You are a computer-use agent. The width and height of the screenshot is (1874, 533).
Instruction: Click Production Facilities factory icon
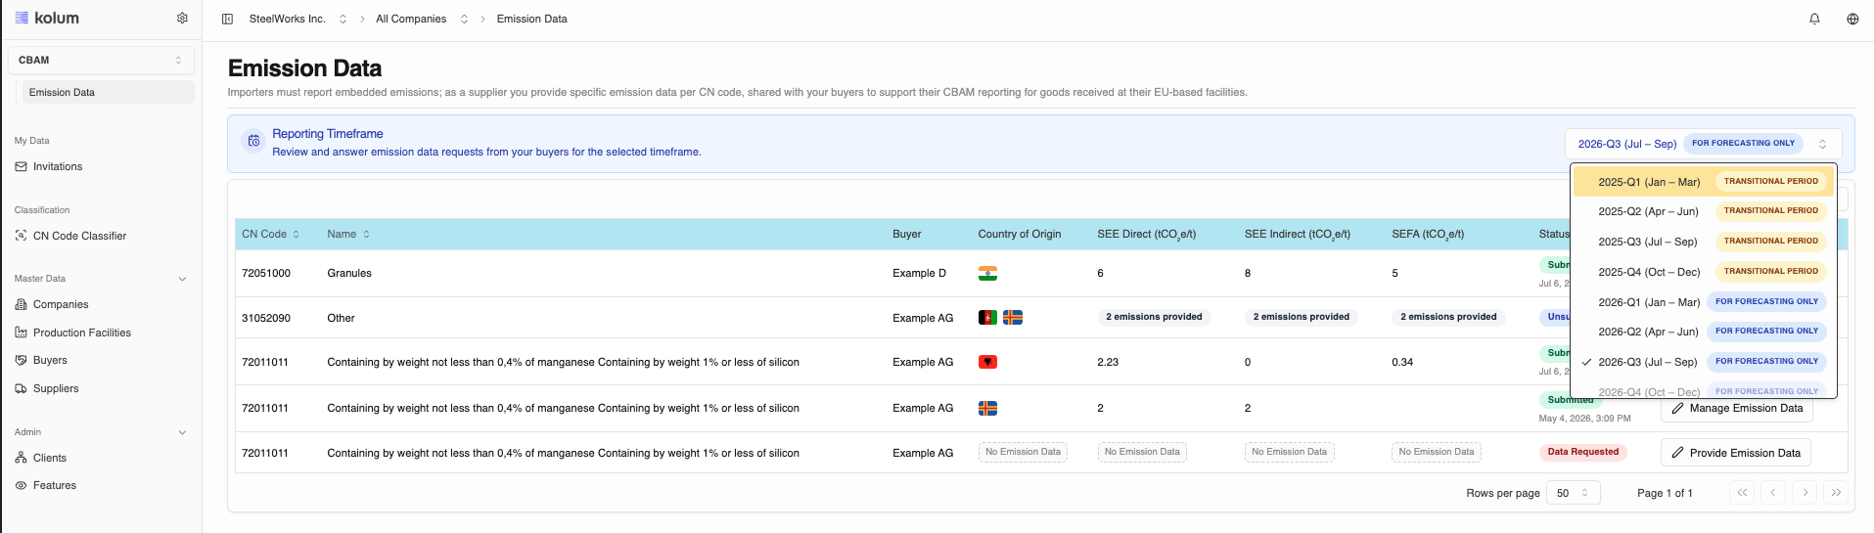click(x=22, y=333)
